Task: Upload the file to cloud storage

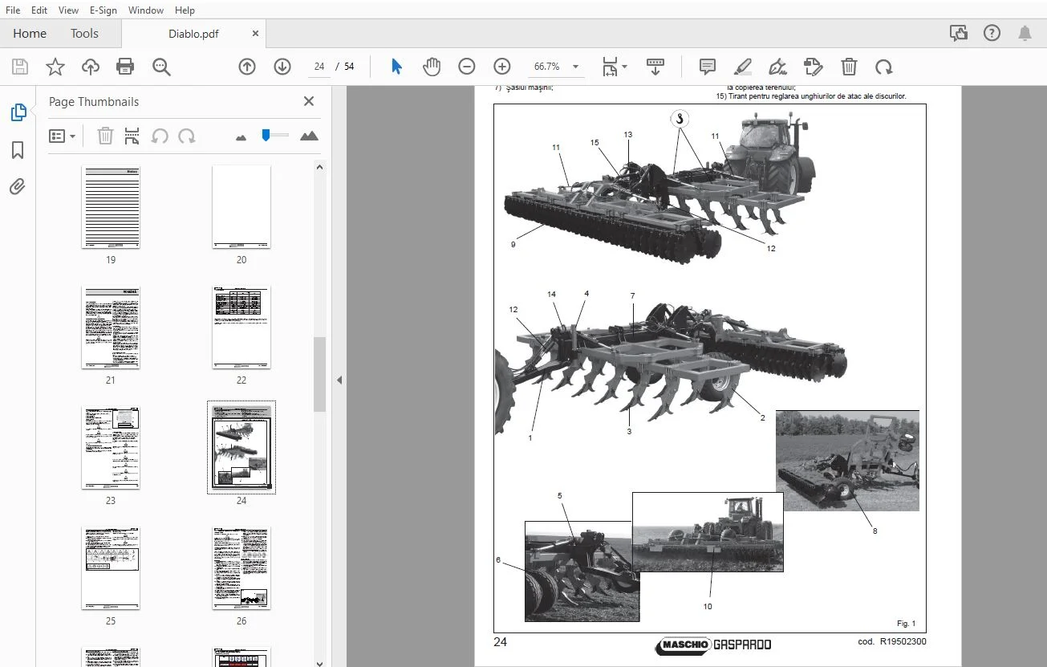Action: (x=91, y=67)
